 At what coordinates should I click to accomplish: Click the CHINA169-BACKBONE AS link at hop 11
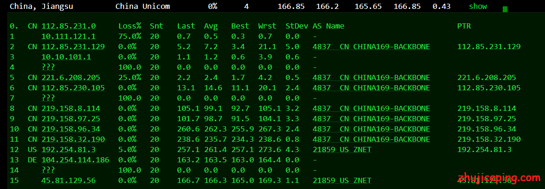click(371, 139)
